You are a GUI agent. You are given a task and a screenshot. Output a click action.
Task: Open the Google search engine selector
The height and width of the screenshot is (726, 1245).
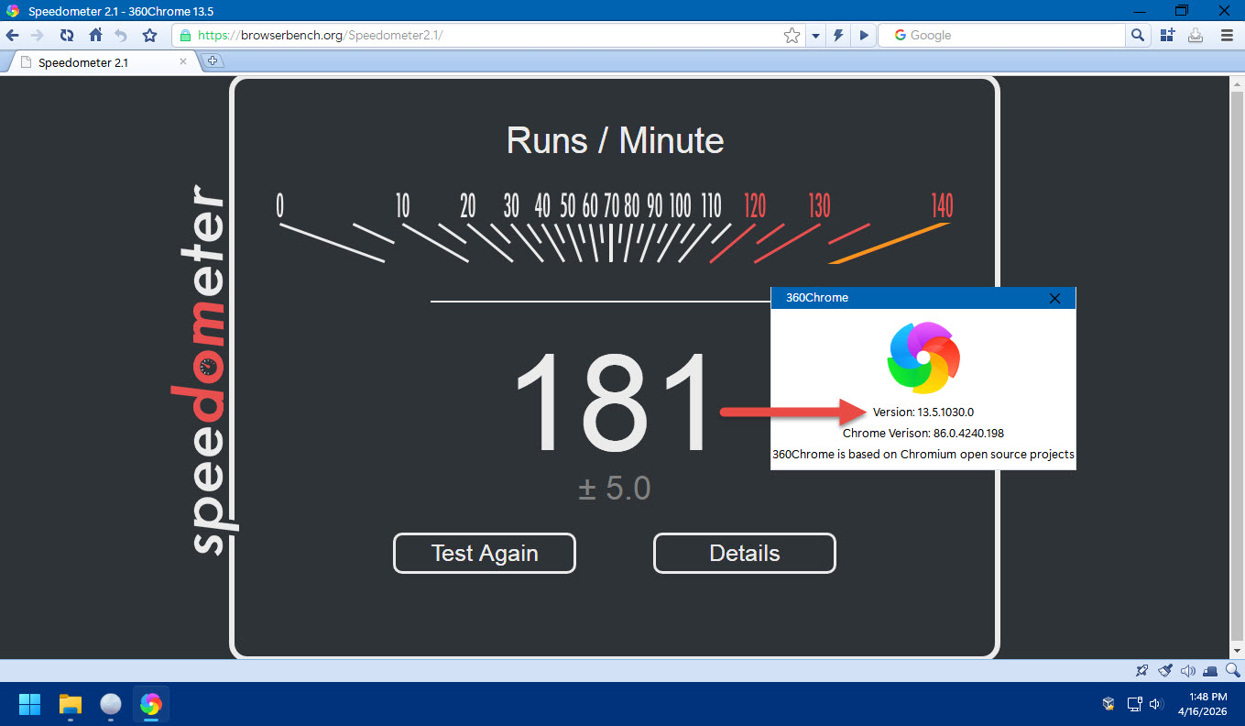point(901,36)
